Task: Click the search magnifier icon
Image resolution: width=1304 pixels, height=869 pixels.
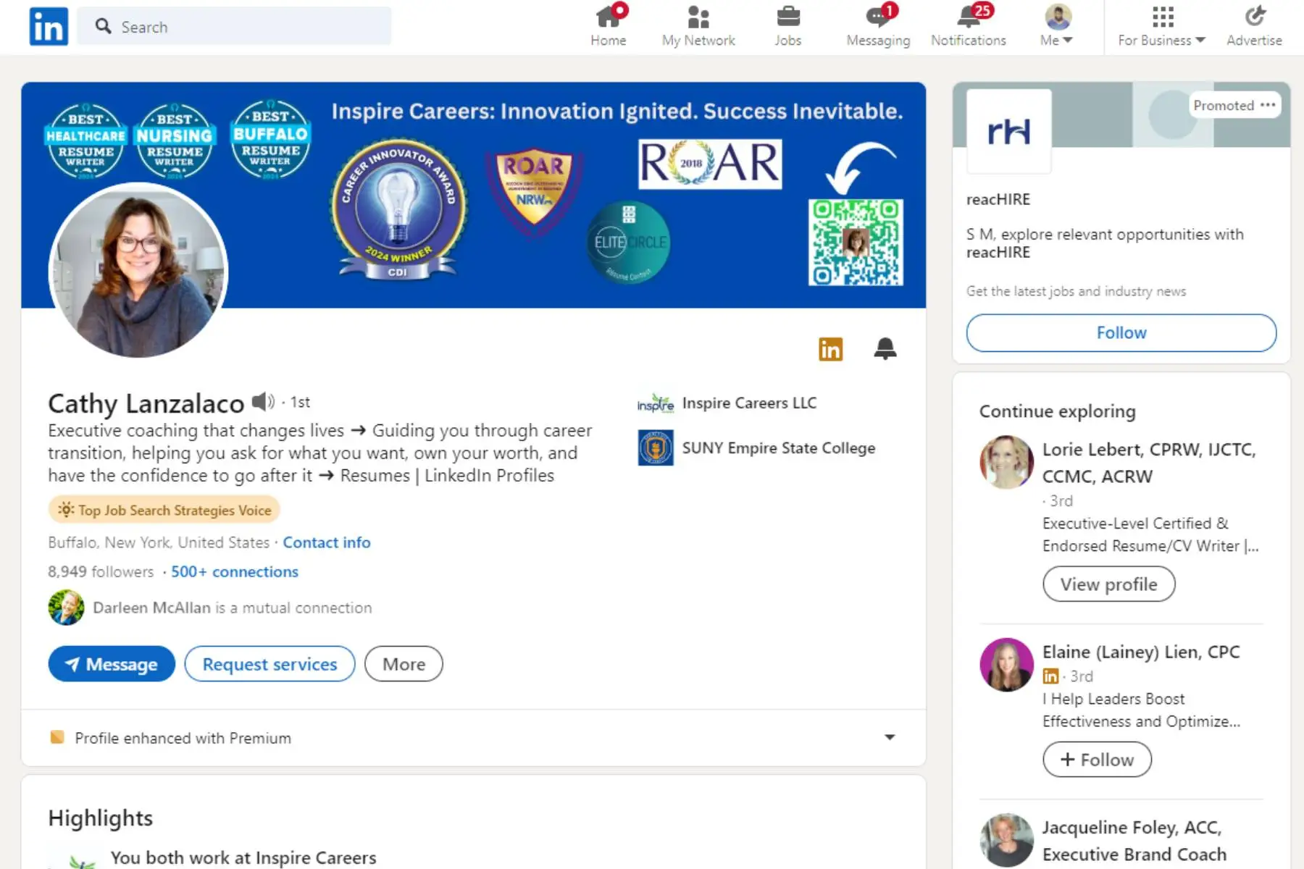Action: (104, 26)
